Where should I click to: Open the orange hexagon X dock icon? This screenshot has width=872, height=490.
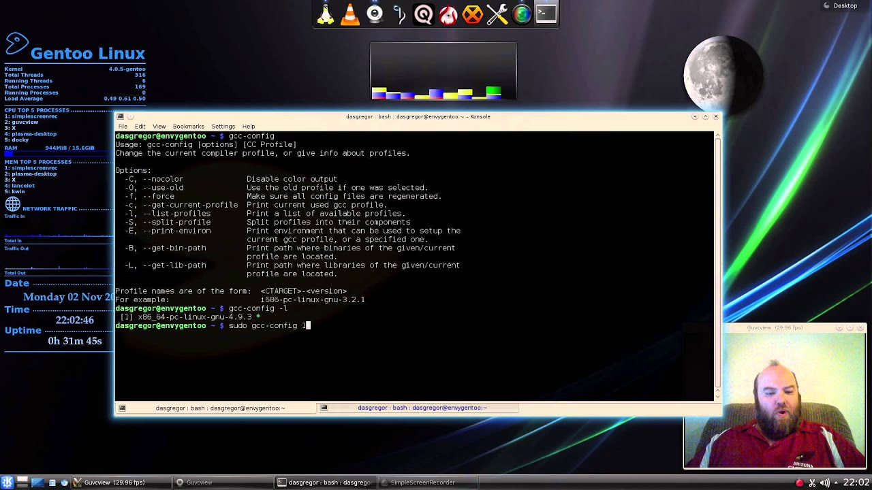[x=473, y=14]
